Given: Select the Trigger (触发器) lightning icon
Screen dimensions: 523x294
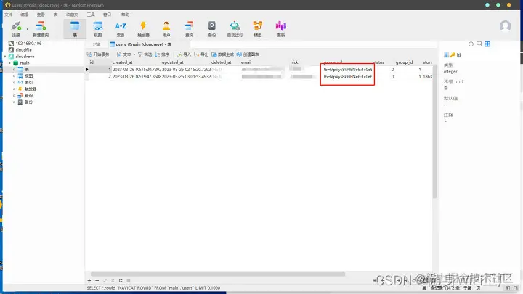Looking at the screenshot, I should pos(143,29).
